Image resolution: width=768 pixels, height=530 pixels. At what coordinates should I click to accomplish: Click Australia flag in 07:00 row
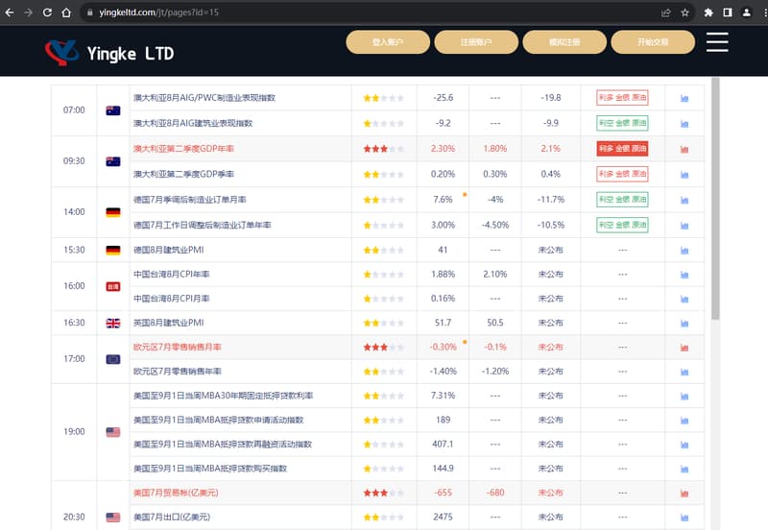coord(113,110)
